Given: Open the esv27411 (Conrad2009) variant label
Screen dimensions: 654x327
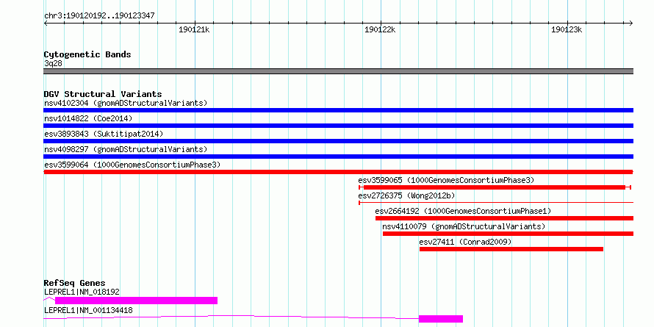Looking at the screenshot, I should pos(465,242).
